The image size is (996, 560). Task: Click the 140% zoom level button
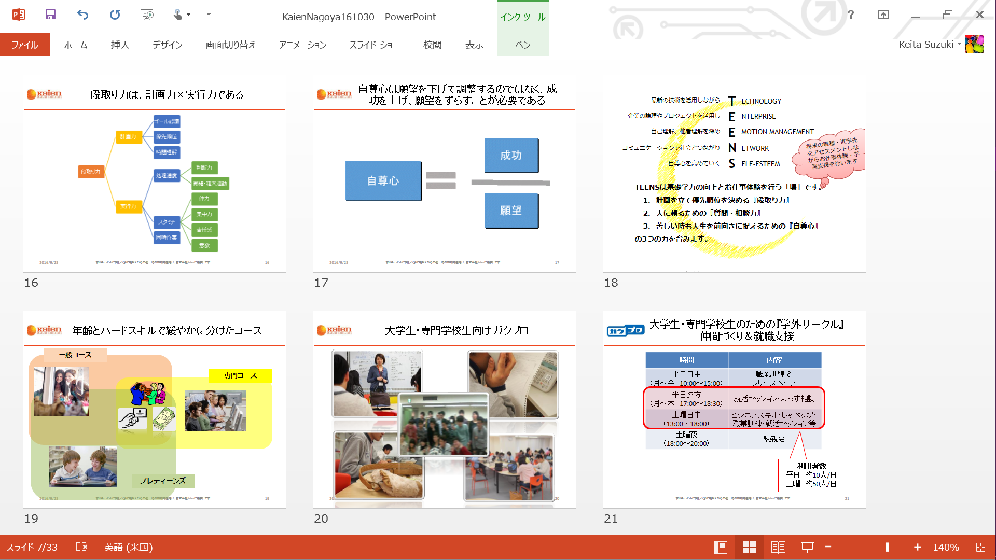[x=946, y=547]
